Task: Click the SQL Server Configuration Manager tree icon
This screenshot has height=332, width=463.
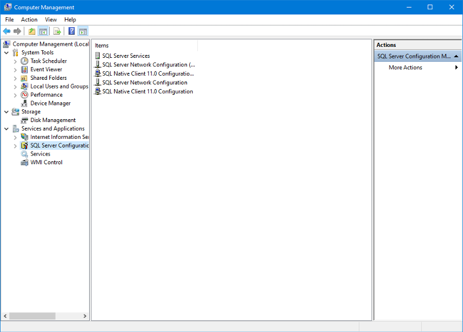Action: click(x=24, y=146)
